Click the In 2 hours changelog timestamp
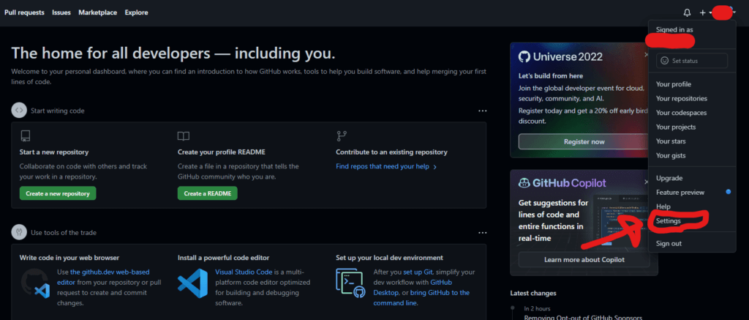The width and height of the screenshot is (749, 320). (537, 308)
